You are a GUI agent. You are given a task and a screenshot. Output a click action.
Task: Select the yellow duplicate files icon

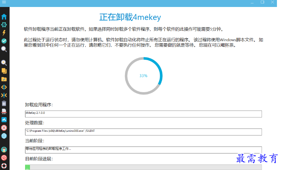point(4,71)
